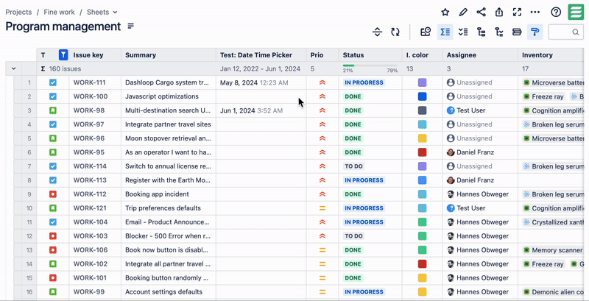Open the Fine work breadcrumb link
Viewport: 589px width, 301px height.
tap(59, 12)
